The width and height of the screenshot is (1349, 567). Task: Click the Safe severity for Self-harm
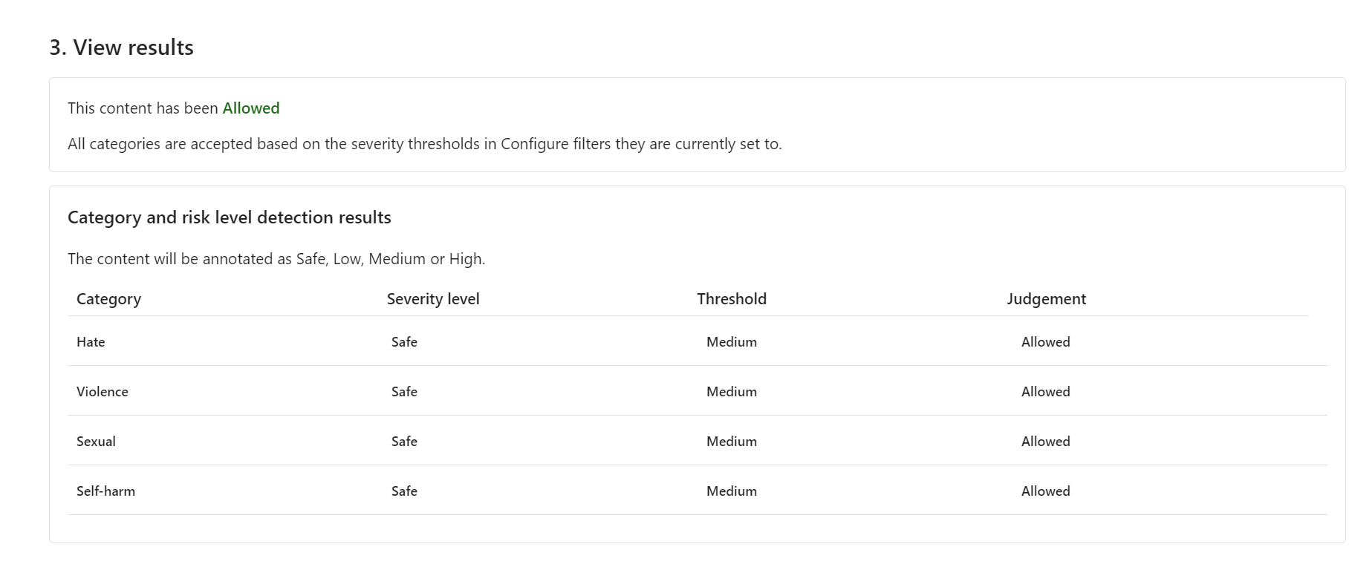[x=404, y=491]
